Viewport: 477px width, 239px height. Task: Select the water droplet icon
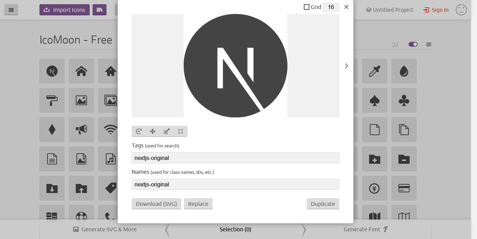404,71
